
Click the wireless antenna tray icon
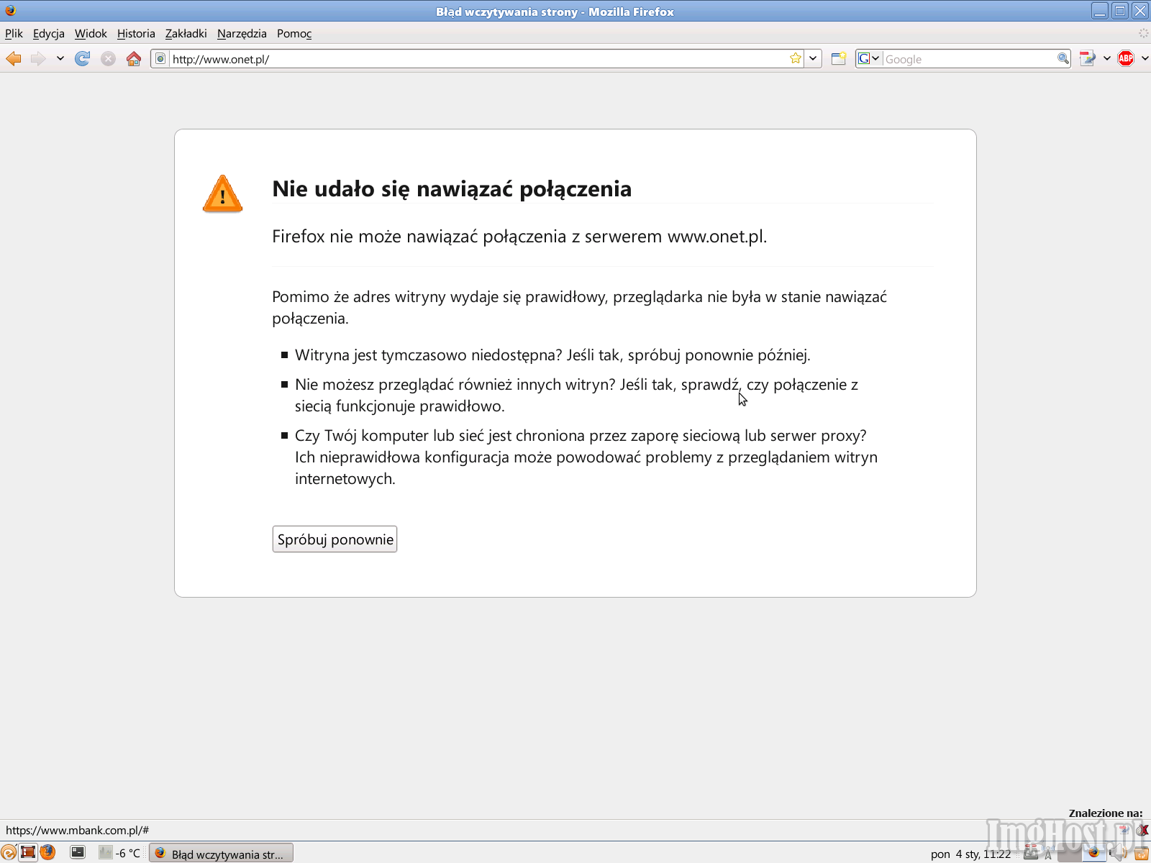[1048, 853]
